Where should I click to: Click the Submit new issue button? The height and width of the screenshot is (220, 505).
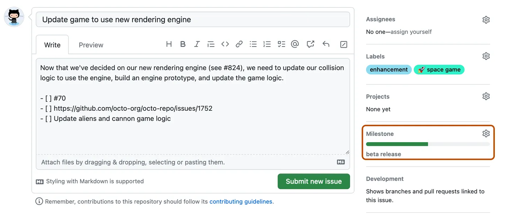(314, 181)
